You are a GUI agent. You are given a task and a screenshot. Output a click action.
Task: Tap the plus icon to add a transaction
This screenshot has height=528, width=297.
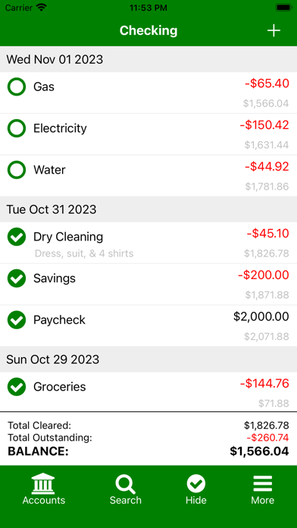[x=274, y=30]
